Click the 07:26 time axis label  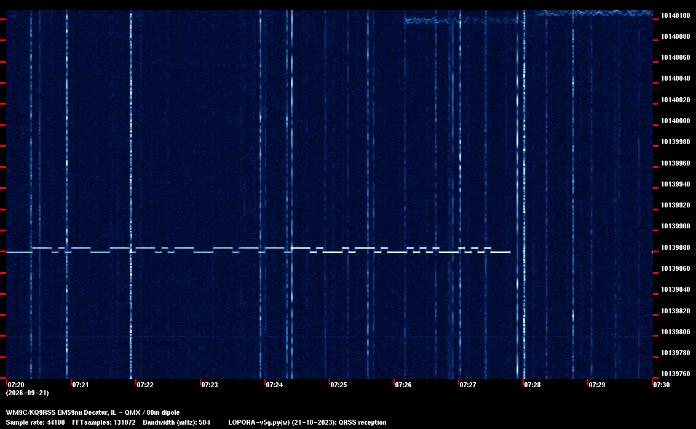[403, 385]
